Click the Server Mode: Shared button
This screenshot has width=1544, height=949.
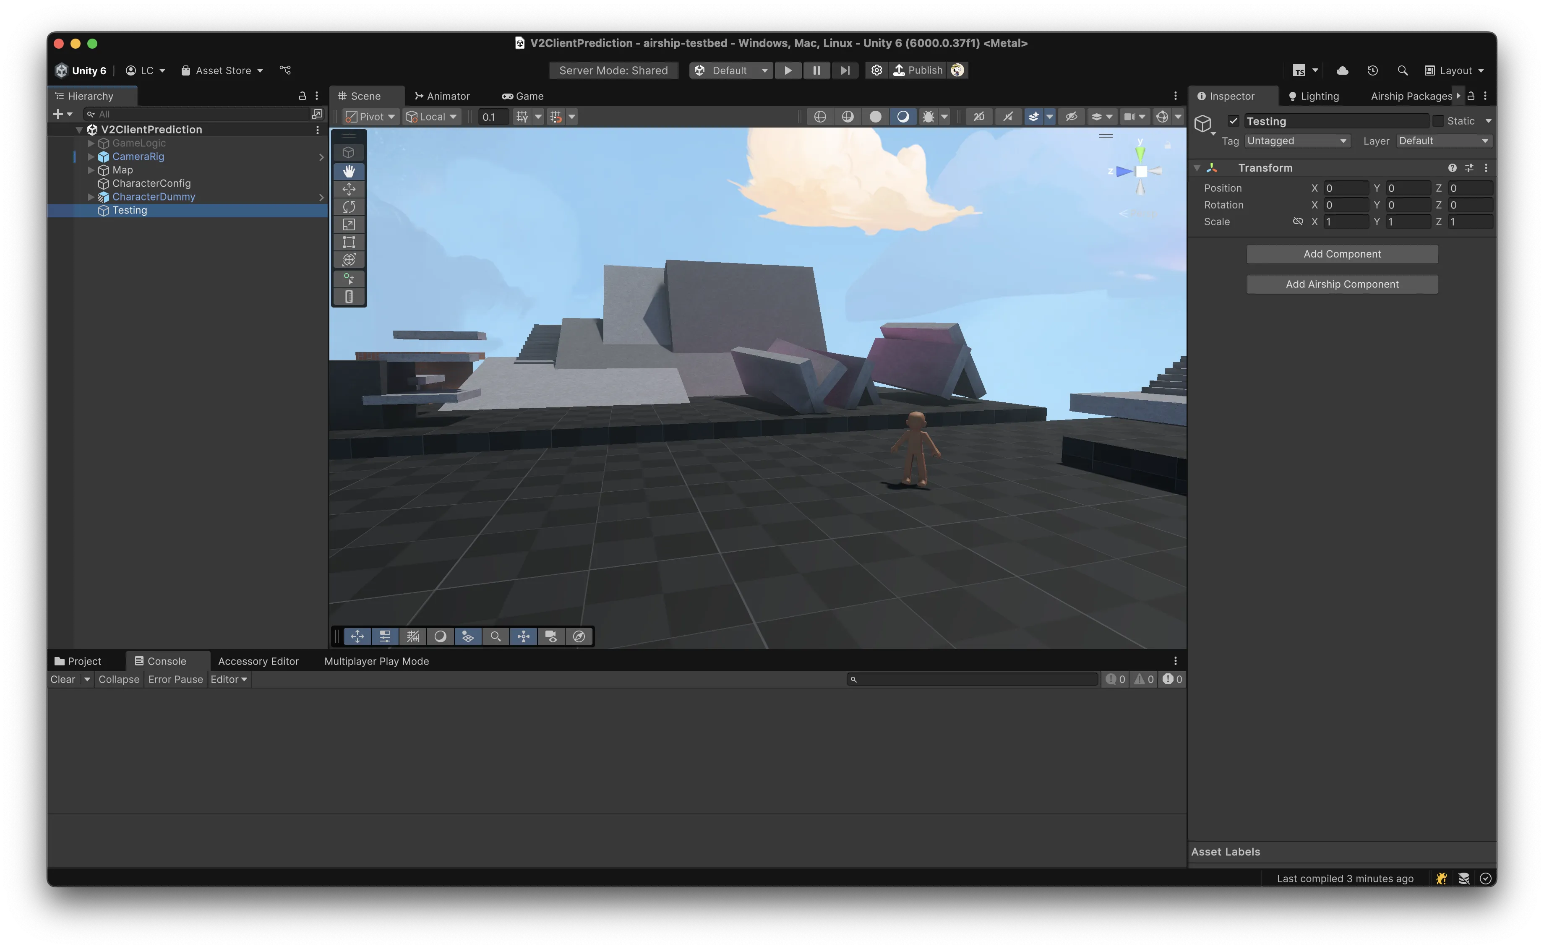click(613, 70)
